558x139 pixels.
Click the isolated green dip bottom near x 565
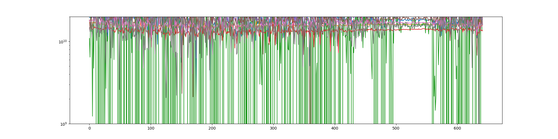coord(435,110)
